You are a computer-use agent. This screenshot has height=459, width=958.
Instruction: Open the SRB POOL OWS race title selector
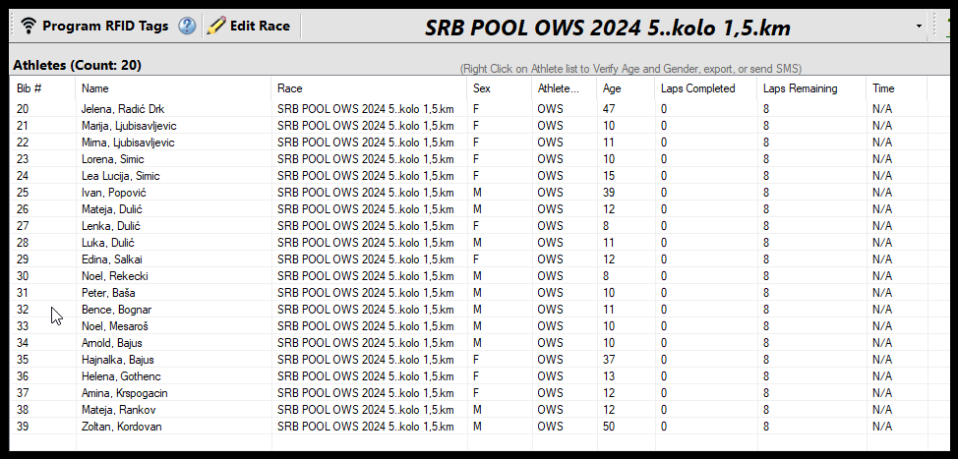[607, 27]
